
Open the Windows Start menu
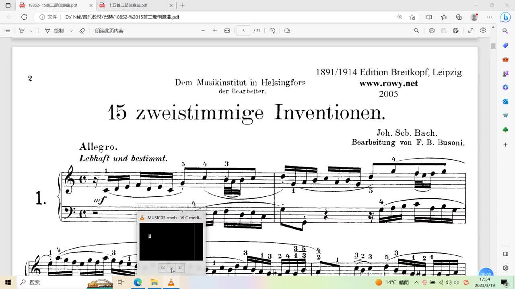[8, 282]
